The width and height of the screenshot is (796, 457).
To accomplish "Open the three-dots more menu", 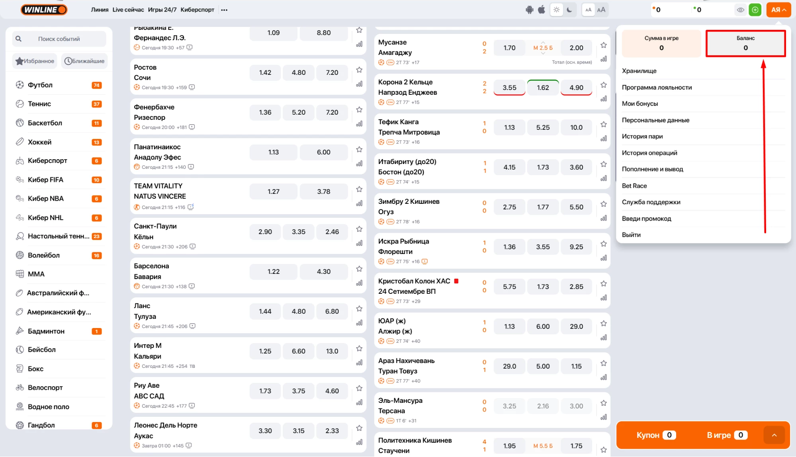I will tap(224, 10).
